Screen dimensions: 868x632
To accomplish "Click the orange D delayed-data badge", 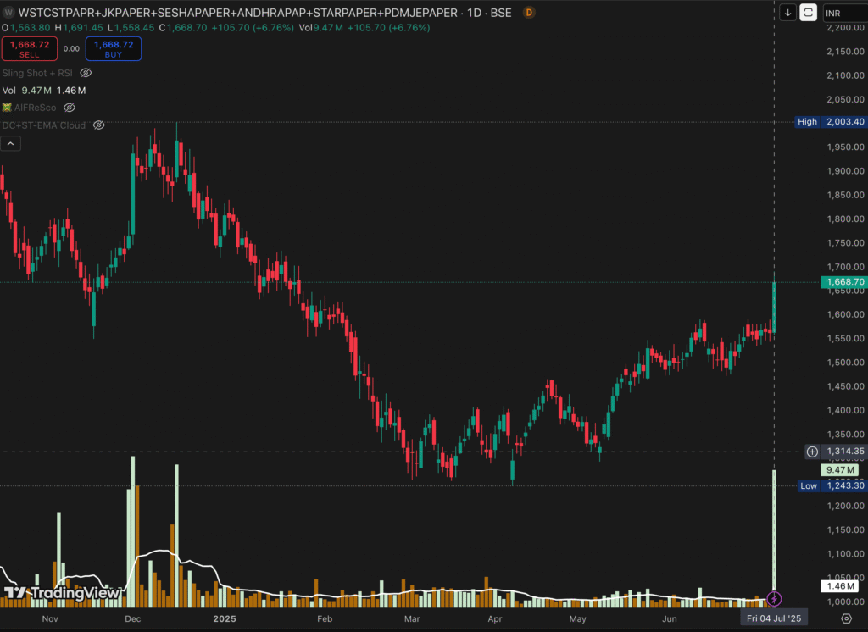I will 529,12.
